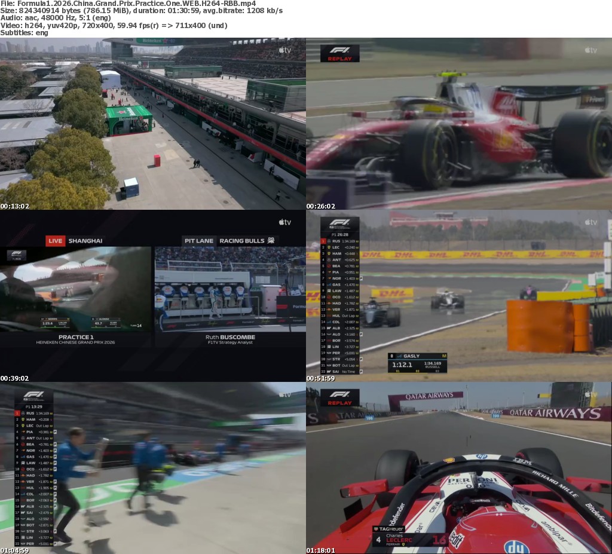The width and height of the screenshot is (612, 554).
Task: Click the F1 logo atop the P1 13:29 timing tower
Action: coord(33,396)
